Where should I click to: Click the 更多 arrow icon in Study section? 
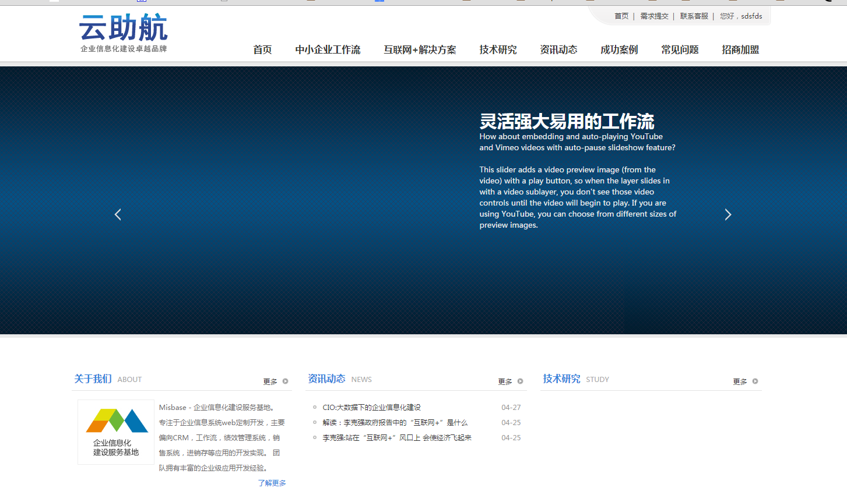[755, 381]
